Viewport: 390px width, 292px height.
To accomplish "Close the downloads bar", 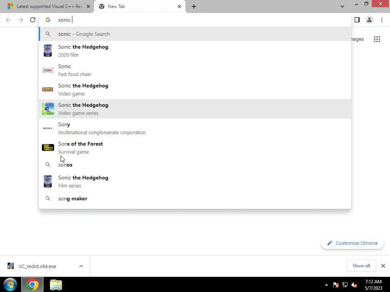I will [383, 266].
